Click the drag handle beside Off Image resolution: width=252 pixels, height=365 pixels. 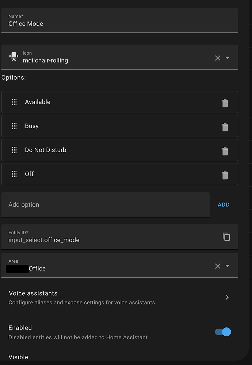pos(14,174)
